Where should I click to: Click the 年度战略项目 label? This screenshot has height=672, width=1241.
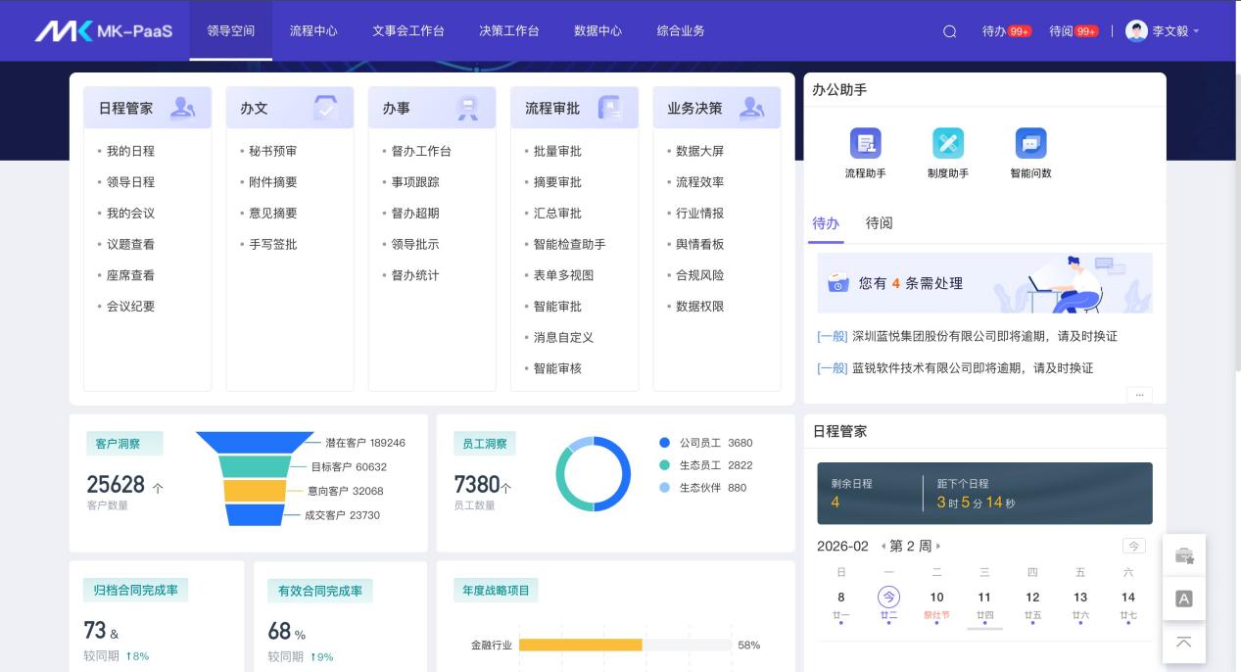tap(496, 590)
